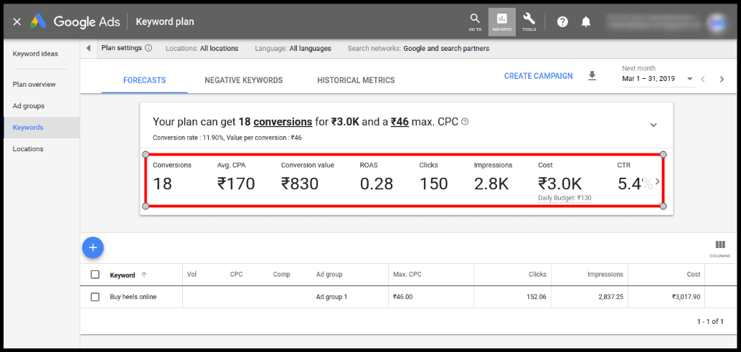
Task: Click the conversions link in headline
Action: click(x=283, y=122)
